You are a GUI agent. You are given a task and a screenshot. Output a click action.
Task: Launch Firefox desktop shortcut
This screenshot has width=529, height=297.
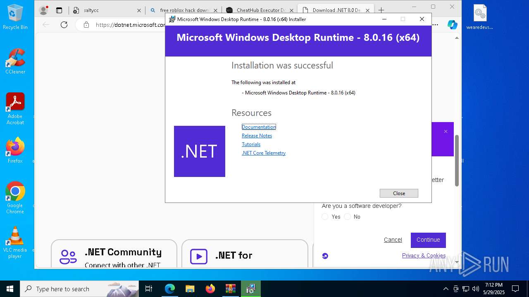point(15,151)
